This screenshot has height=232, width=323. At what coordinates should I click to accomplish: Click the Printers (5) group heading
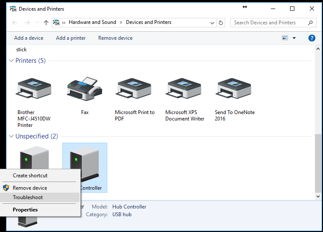click(30, 61)
